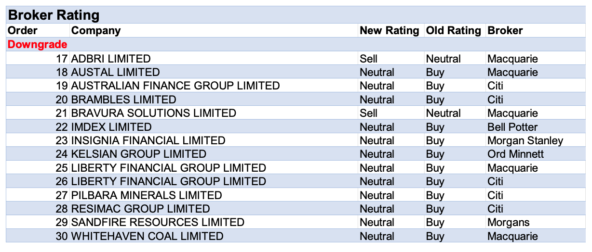Select the ADBRI LIMITED company cell
Image resolution: width=592 pixels, height=252 pixels.
click(111, 59)
